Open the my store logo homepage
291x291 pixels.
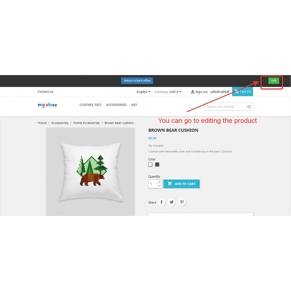click(47, 105)
